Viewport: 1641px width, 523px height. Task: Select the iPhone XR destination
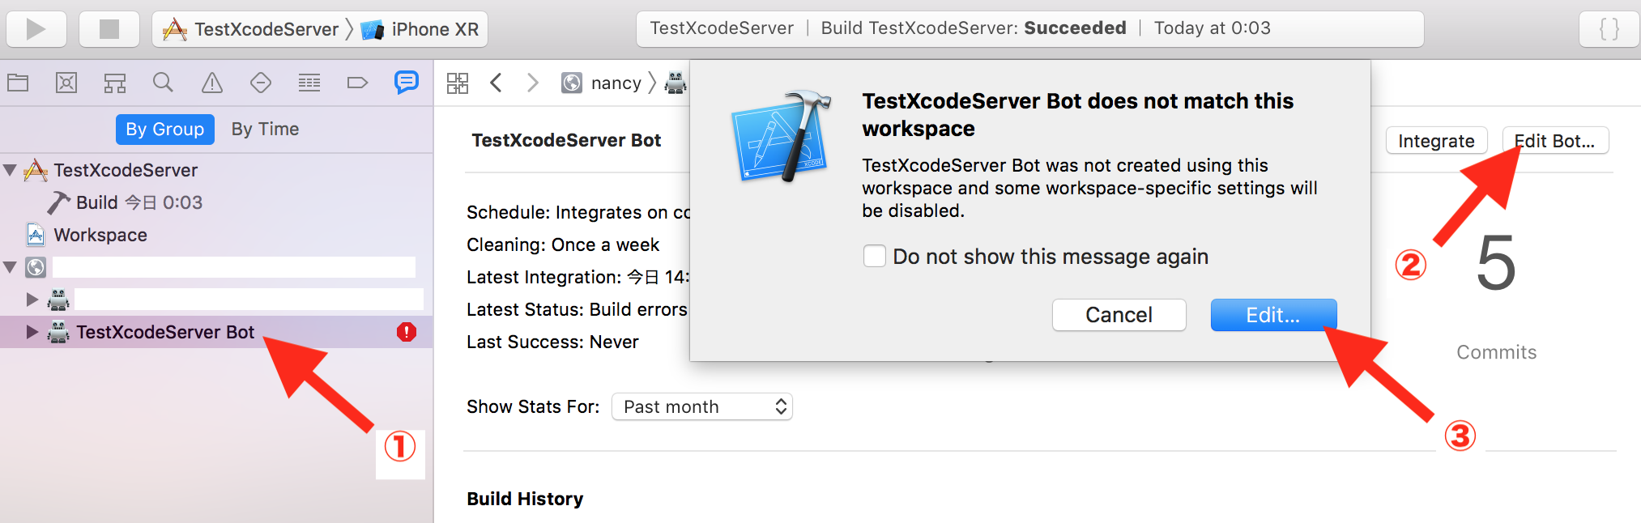coord(421,29)
